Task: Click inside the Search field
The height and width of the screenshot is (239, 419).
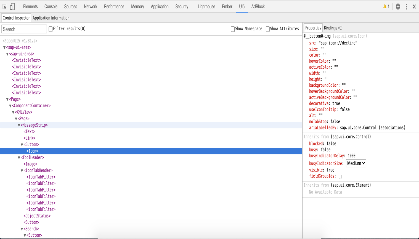Action: [x=24, y=29]
